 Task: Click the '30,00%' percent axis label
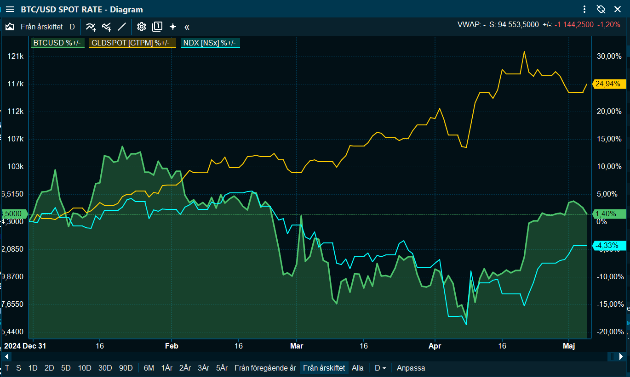click(x=609, y=56)
